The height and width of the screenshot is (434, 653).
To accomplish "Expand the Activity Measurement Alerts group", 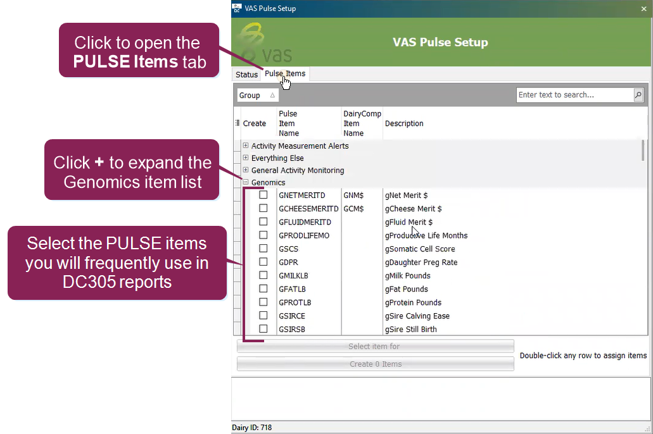I will click(x=246, y=146).
